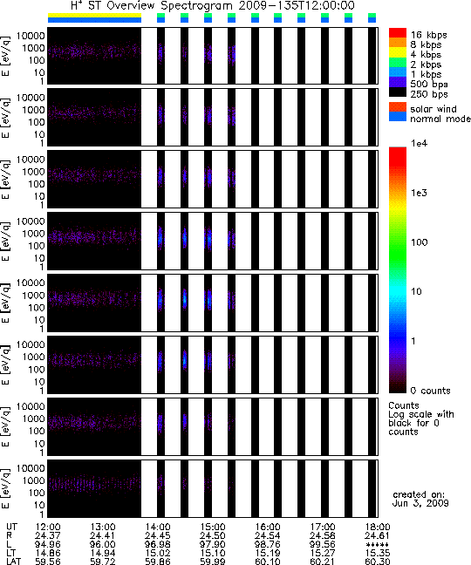Click the LT value '15.35'

click(378, 553)
